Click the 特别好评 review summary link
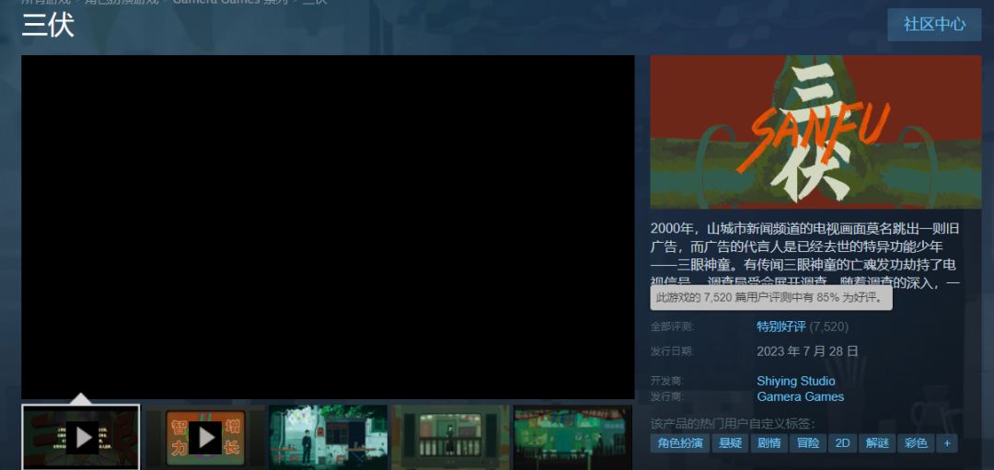994x470 pixels. 781,327
